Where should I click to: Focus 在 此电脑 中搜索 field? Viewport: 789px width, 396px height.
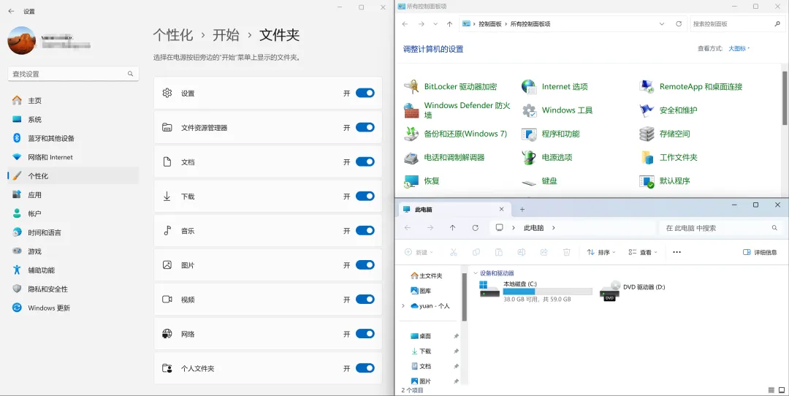point(722,228)
